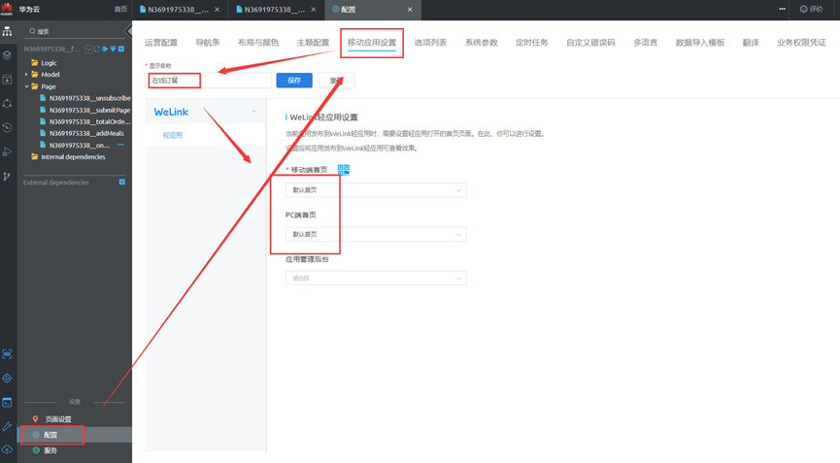Add an External dependencies entry with plus

(121, 182)
